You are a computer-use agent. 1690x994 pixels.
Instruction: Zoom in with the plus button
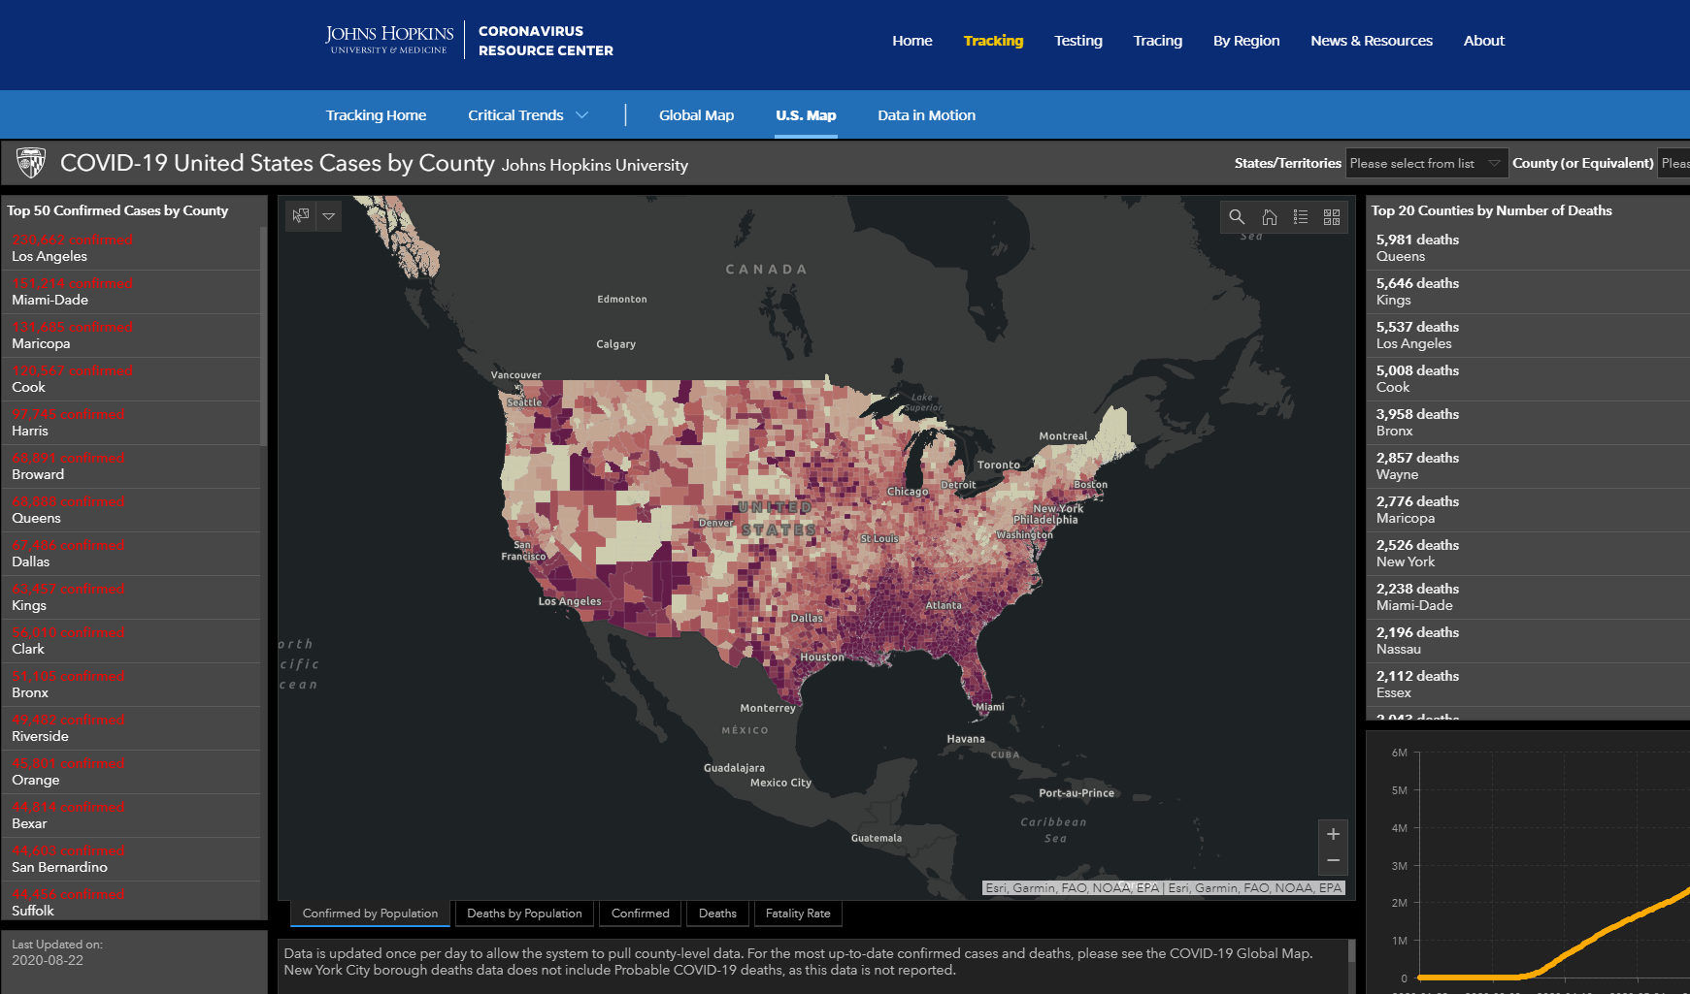point(1333,834)
